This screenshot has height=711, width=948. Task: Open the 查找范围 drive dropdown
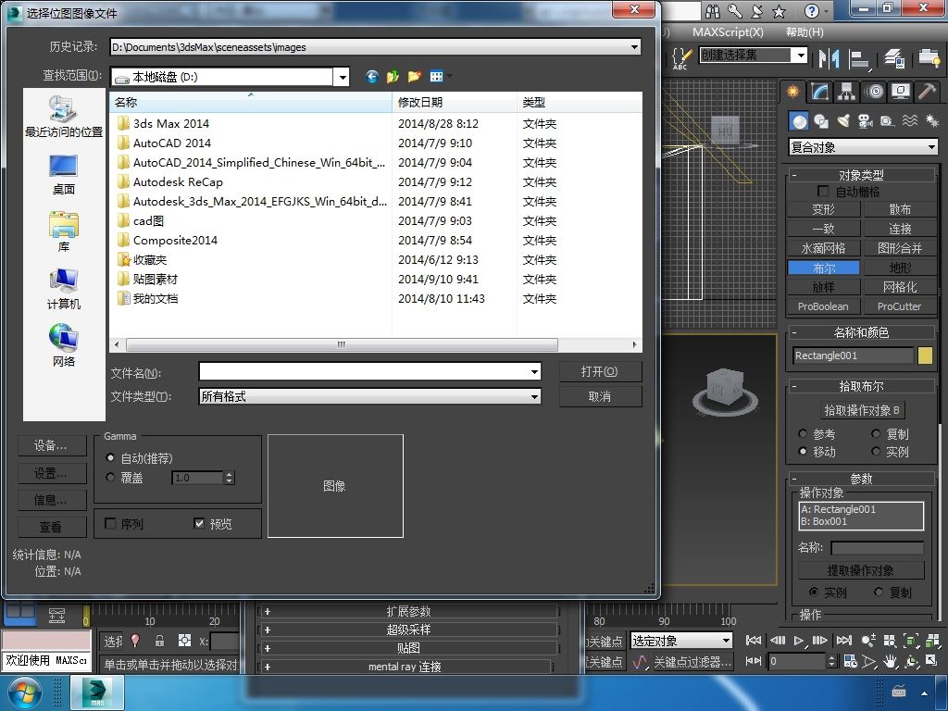[x=343, y=77]
